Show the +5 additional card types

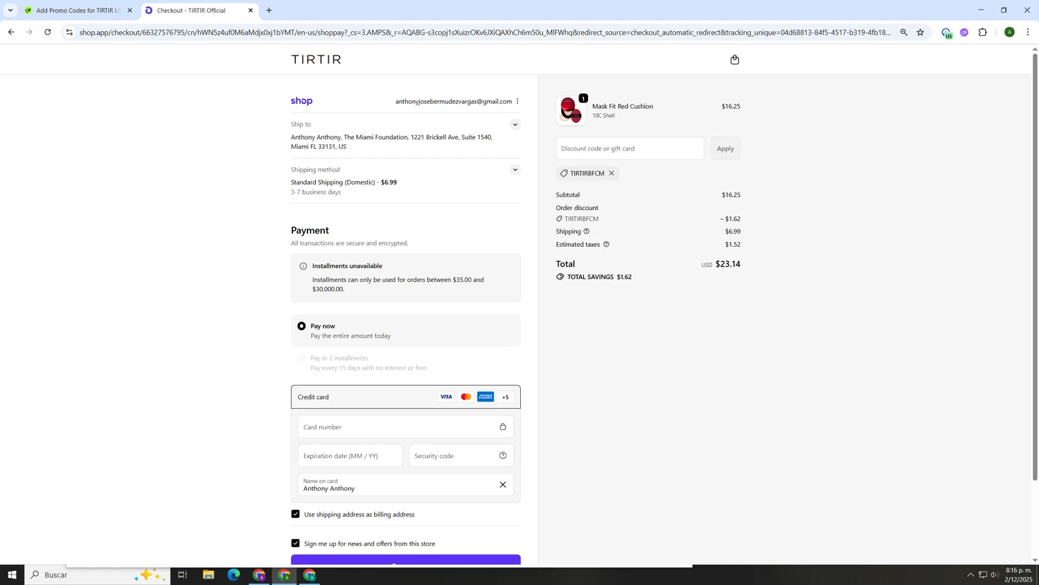(x=506, y=397)
